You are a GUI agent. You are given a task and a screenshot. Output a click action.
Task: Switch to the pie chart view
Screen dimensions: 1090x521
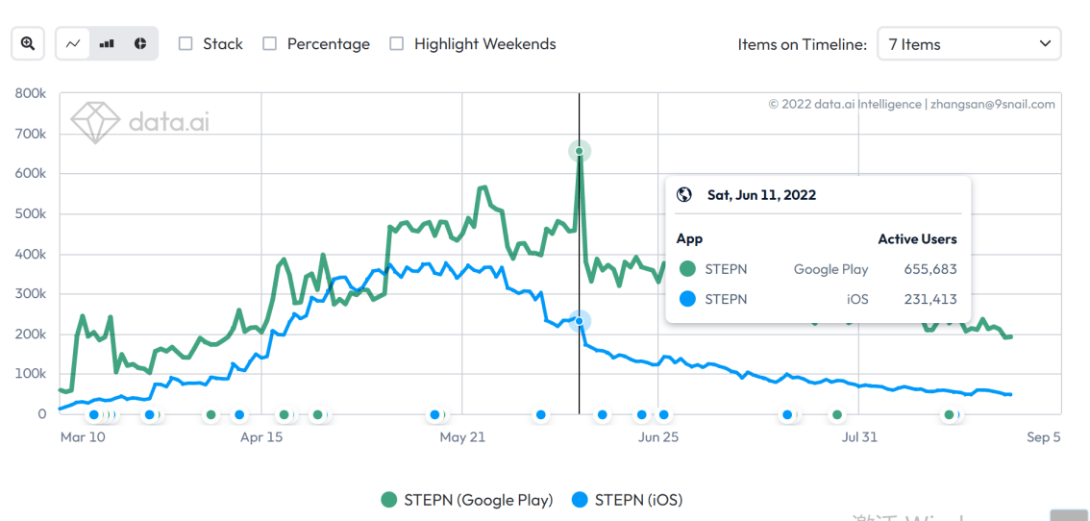[140, 44]
